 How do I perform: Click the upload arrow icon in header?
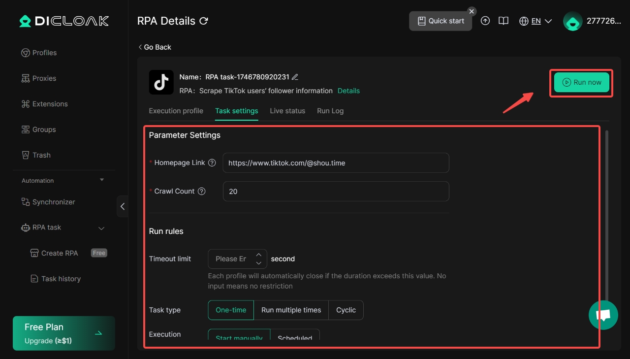point(485,21)
